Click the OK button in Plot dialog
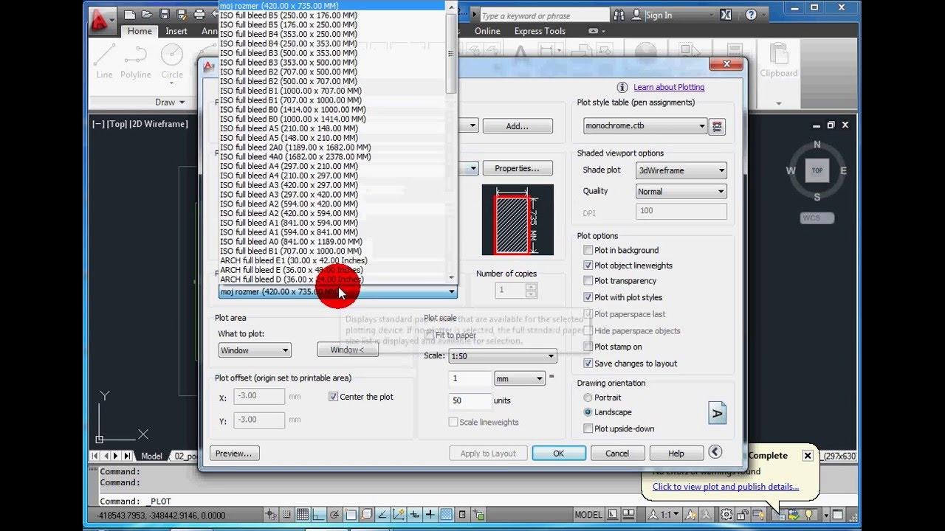The image size is (945, 531). 559,454
